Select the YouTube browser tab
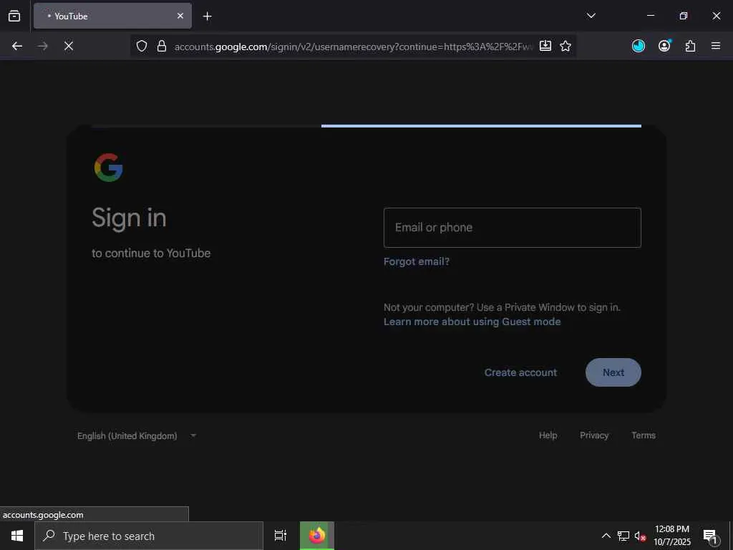 (112, 16)
